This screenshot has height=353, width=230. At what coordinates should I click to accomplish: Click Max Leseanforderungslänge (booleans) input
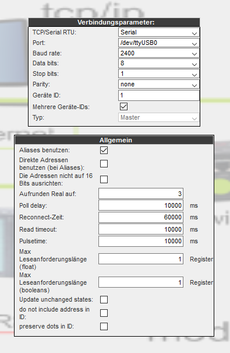(141, 282)
